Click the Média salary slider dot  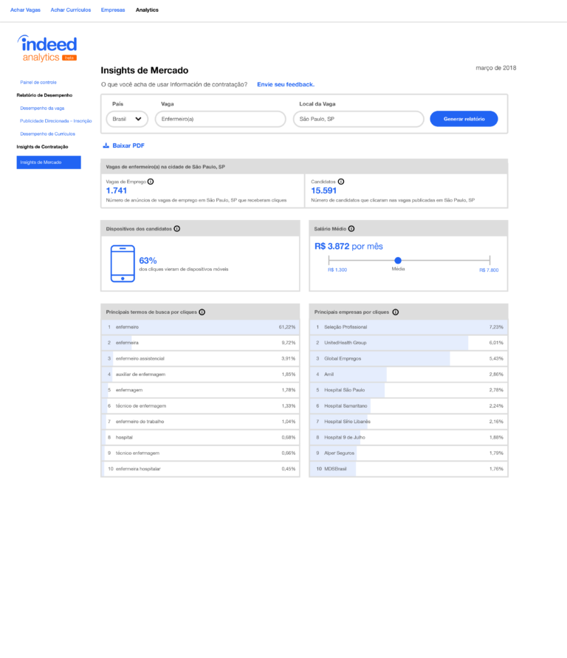(398, 261)
